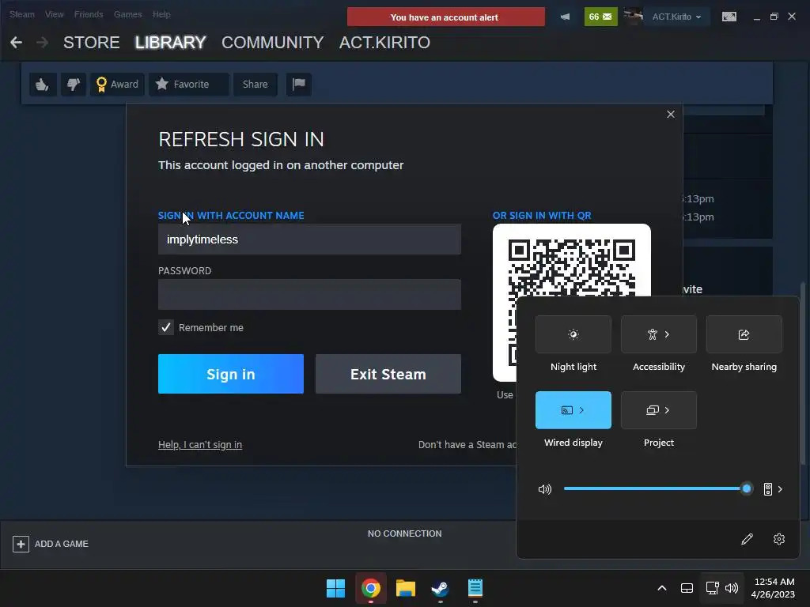This screenshot has width=810, height=607.
Task: Open the COMMUNITY tab
Action: tap(272, 43)
